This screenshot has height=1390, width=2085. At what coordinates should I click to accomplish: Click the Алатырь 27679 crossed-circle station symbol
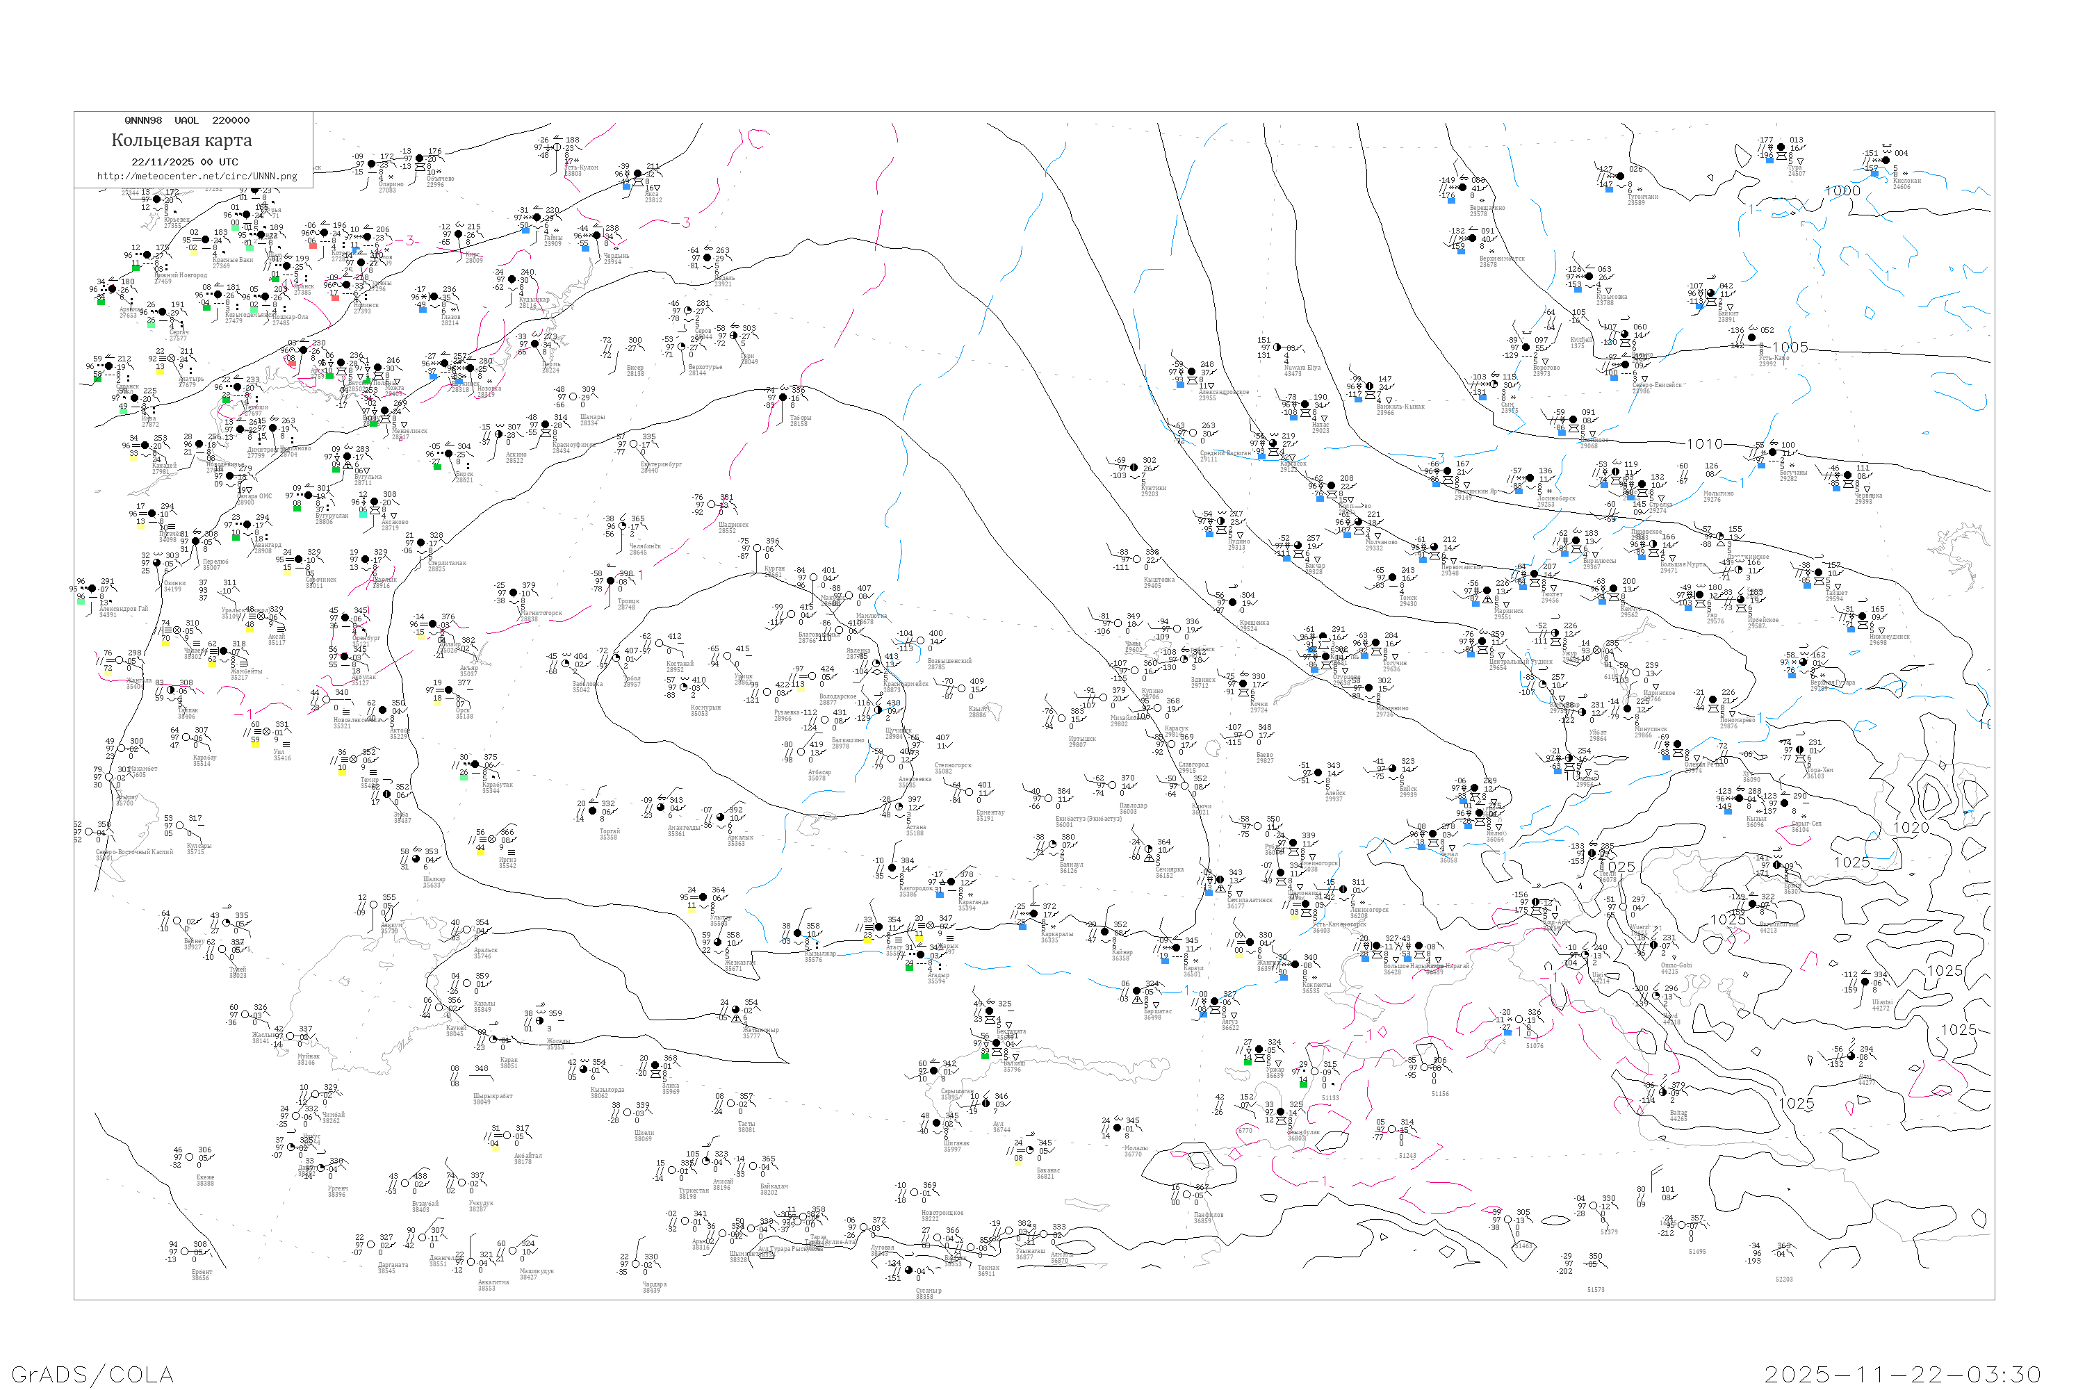pos(172,359)
